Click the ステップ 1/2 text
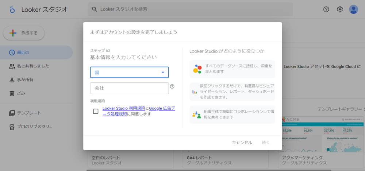The height and width of the screenshot is (171, 365). (x=100, y=50)
